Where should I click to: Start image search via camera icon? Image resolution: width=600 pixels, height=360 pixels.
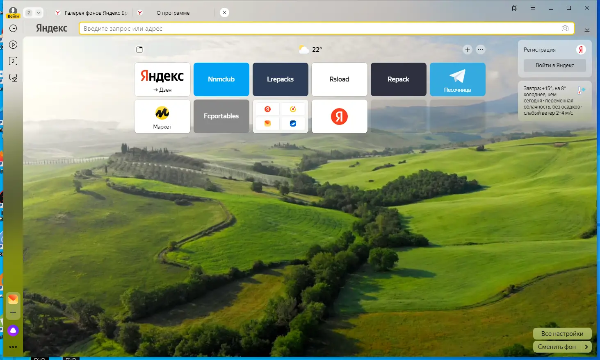tap(565, 28)
